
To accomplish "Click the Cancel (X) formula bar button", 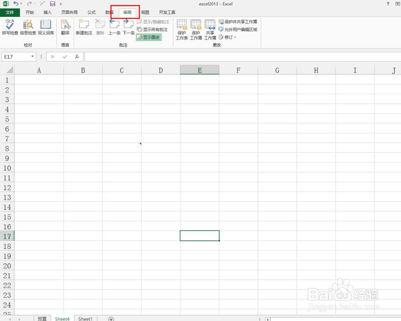I will [53, 57].
